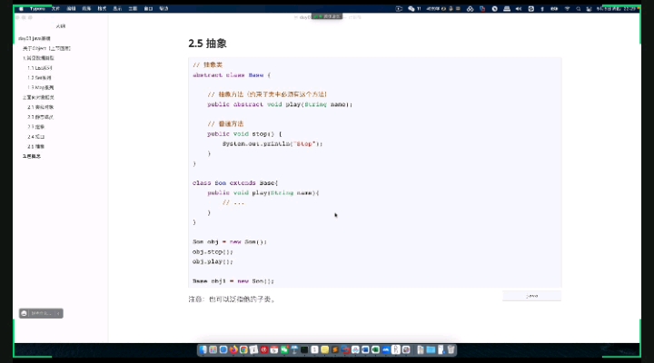Image resolution: width=654 pixels, height=363 pixels.
Task: Go to day03 java基础 in the outline
Action: (x=35, y=38)
